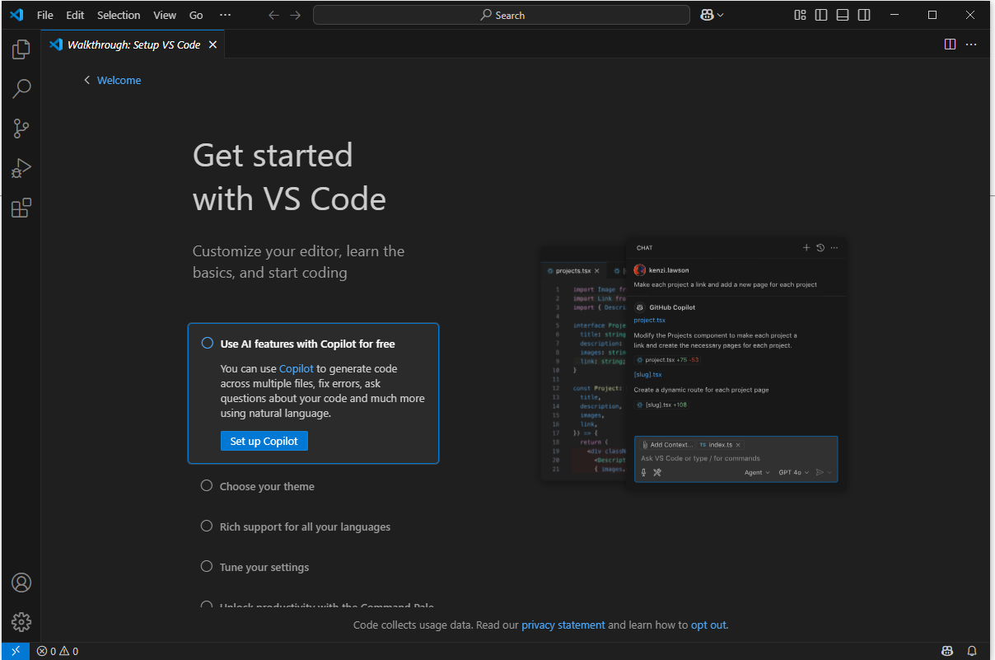
Task: Open the Run and Debug view
Action: (x=21, y=168)
